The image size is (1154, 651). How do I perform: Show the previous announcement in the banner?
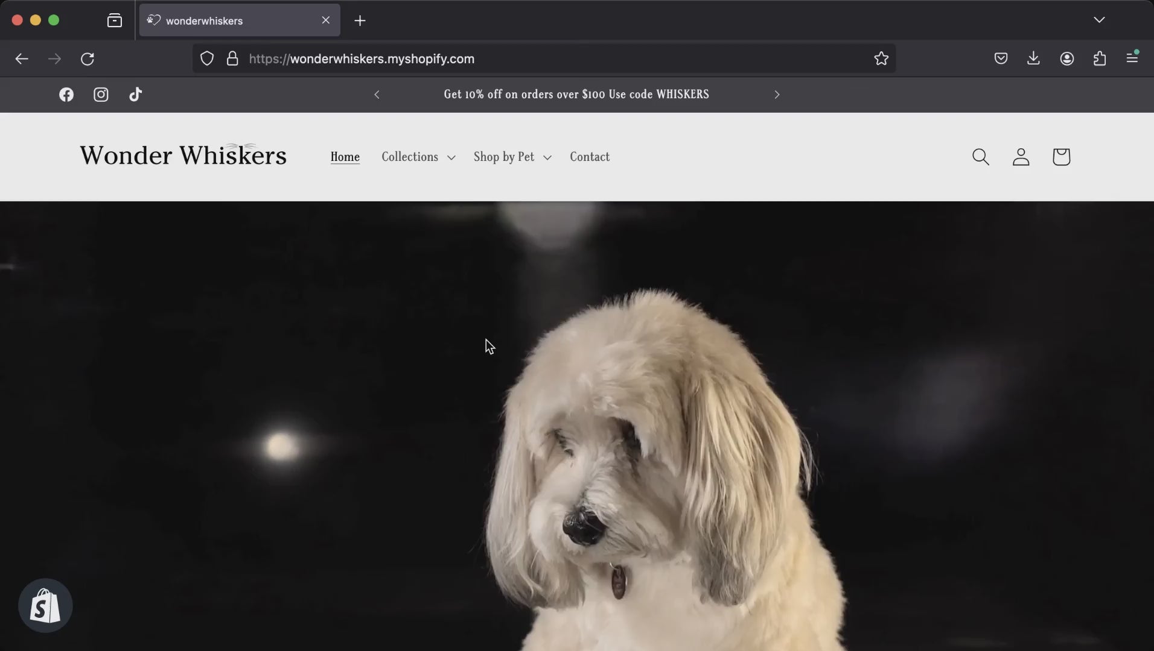377,95
